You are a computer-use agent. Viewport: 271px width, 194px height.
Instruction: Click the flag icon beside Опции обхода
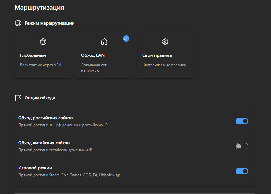click(18, 98)
